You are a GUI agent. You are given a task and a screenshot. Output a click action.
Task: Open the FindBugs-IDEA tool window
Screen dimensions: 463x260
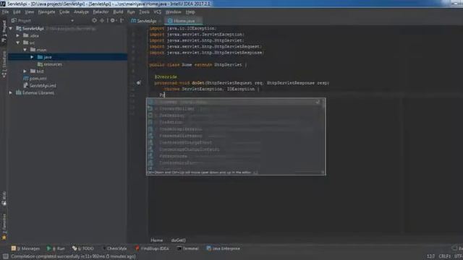coord(152,248)
